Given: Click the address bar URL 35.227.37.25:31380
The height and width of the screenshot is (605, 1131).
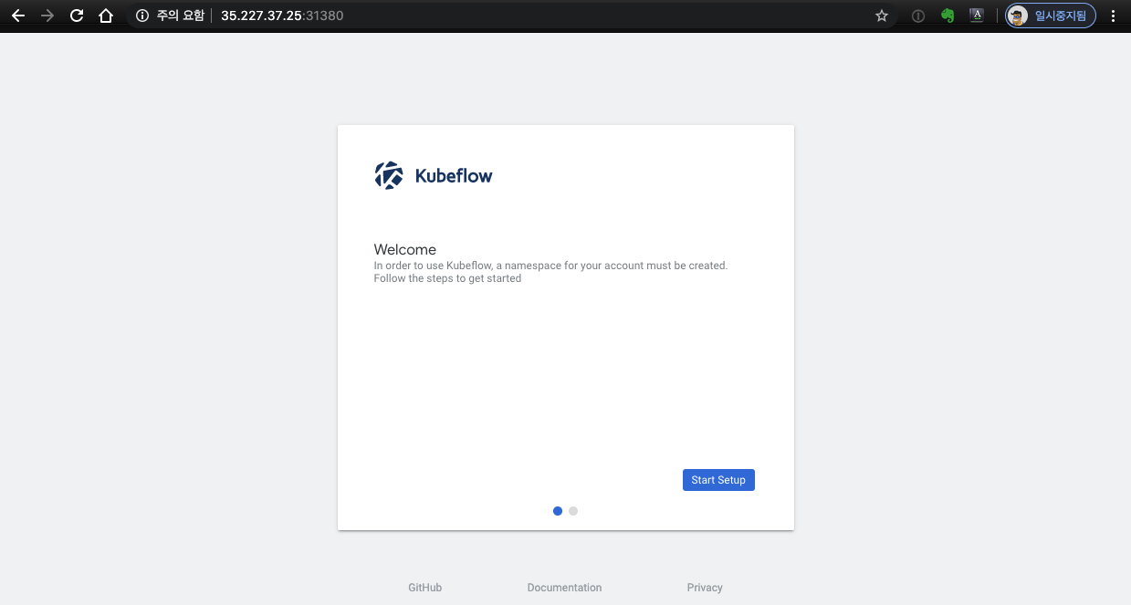Looking at the screenshot, I should tap(282, 16).
